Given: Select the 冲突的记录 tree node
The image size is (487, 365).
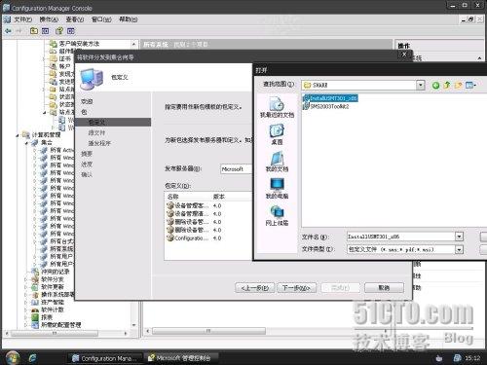Looking at the screenshot, I should click(x=51, y=272).
